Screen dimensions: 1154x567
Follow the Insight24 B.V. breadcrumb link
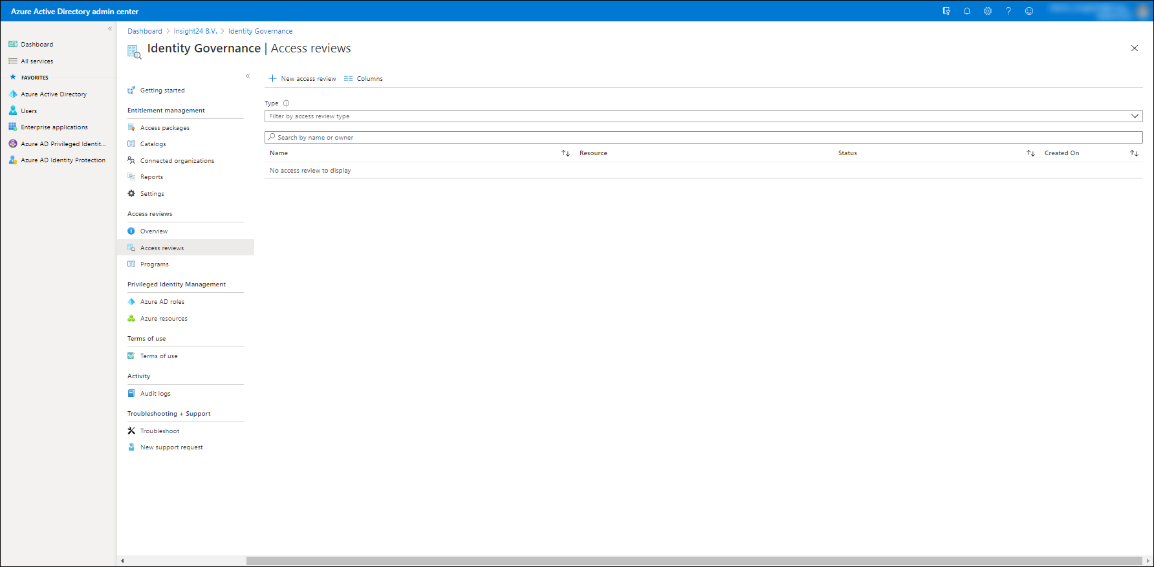click(x=195, y=31)
